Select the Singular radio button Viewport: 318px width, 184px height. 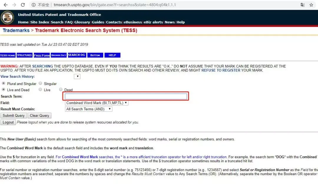(x=40, y=83)
